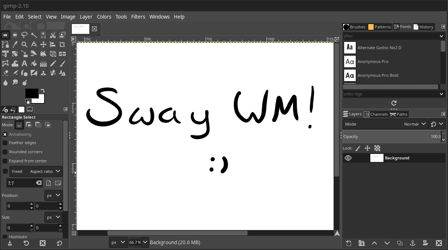Select the Scissors Select tool

pos(53,35)
